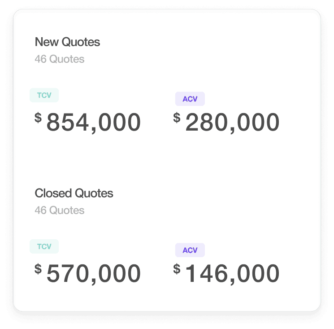Click the word Closed in Closed Quotes title

click(x=53, y=193)
